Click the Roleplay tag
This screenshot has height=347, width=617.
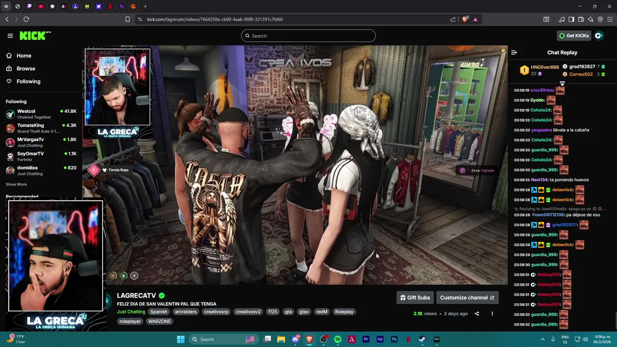[x=344, y=312]
